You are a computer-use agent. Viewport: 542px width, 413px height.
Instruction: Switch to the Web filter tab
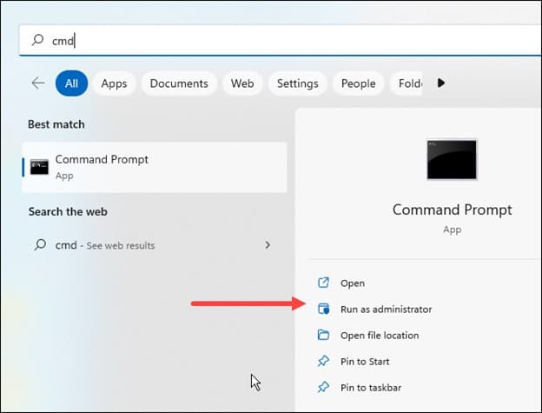click(242, 83)
